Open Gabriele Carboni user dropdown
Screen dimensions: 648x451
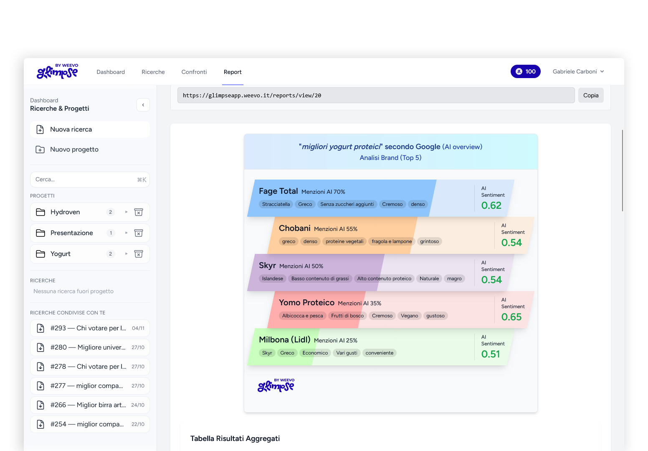click(x=578, y=71)
